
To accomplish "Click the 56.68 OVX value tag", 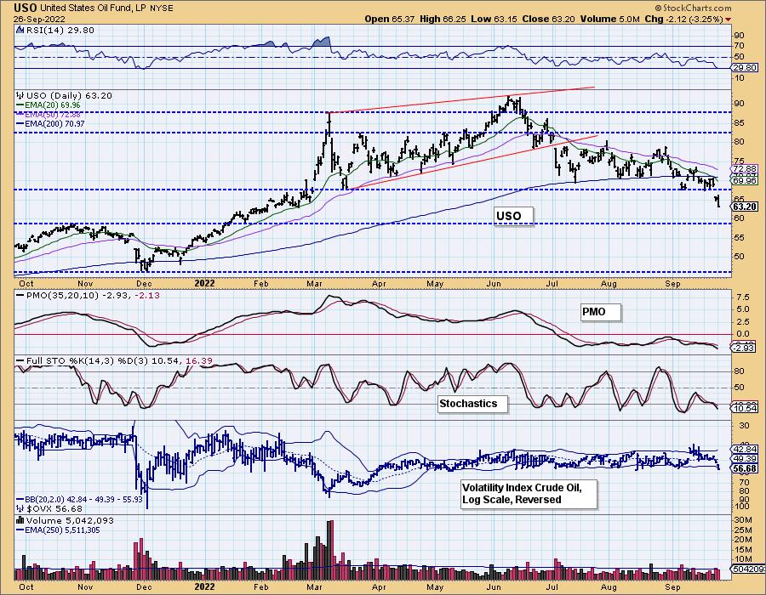I will coord(746,468).
